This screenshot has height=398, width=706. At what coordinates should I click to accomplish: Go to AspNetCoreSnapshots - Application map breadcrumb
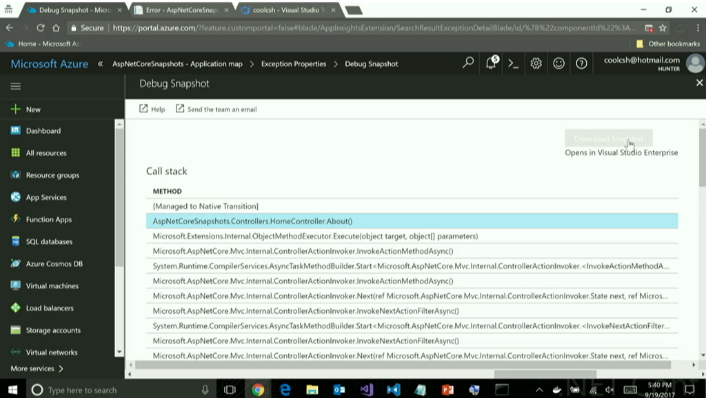click(x=177, y=64)
